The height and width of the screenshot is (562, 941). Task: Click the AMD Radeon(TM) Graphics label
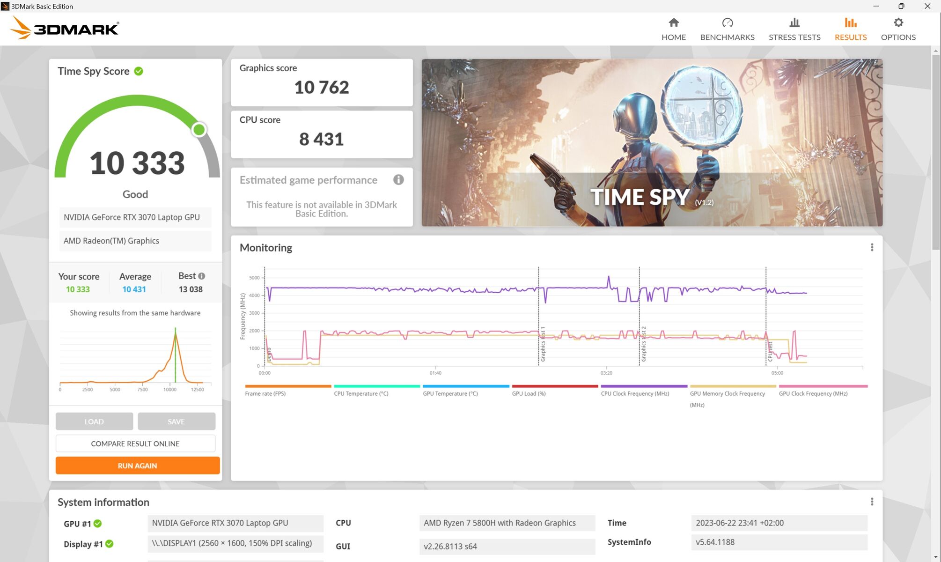point(135,241)
